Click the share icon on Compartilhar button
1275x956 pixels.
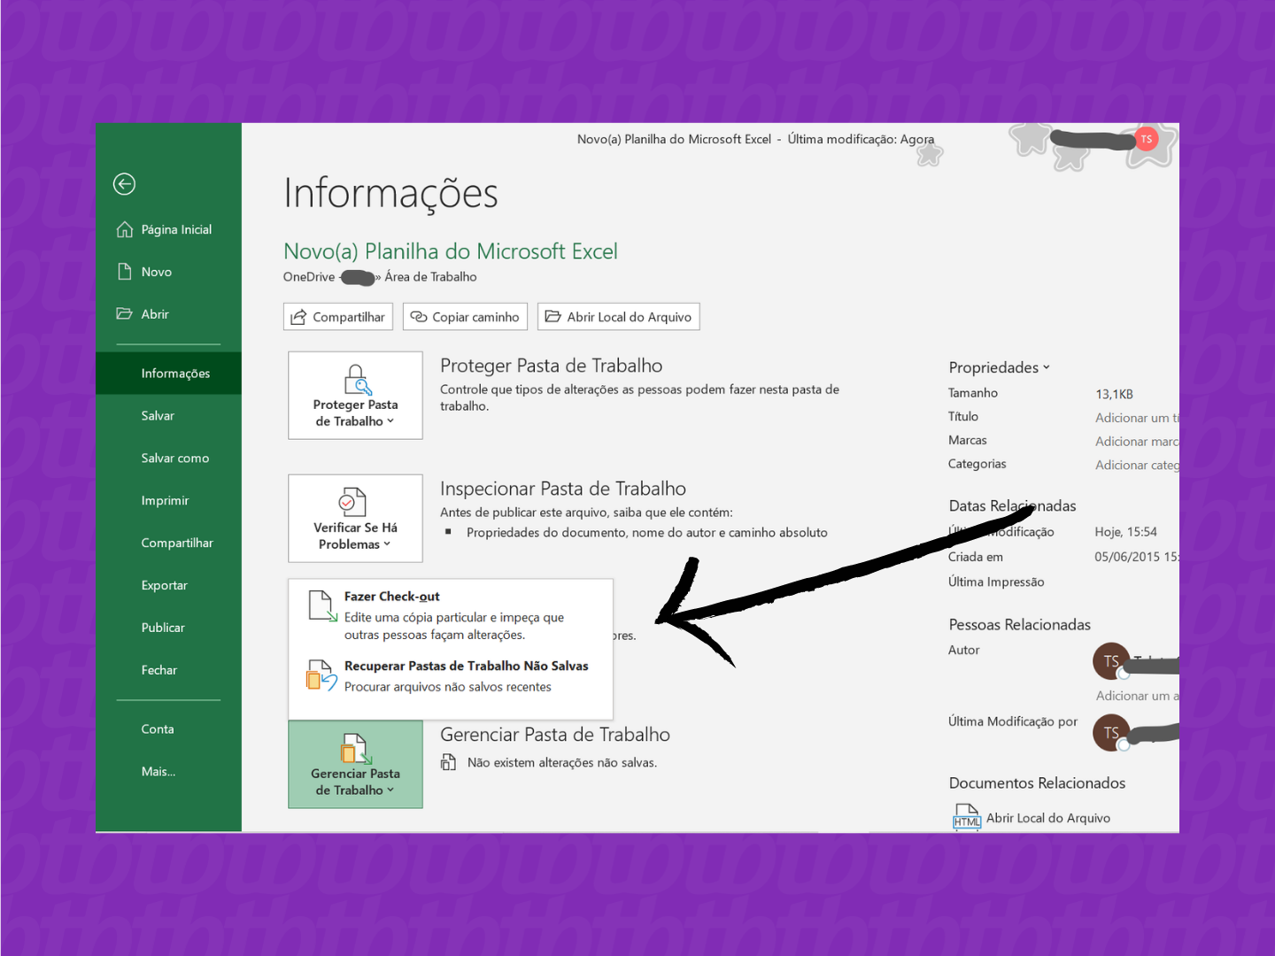tap(299, 317)
